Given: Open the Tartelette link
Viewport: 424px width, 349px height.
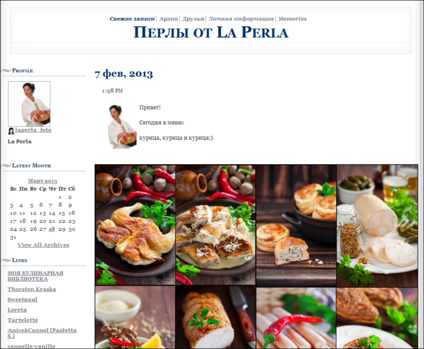Looking at the screenshot, I should [x=23, y=320].
